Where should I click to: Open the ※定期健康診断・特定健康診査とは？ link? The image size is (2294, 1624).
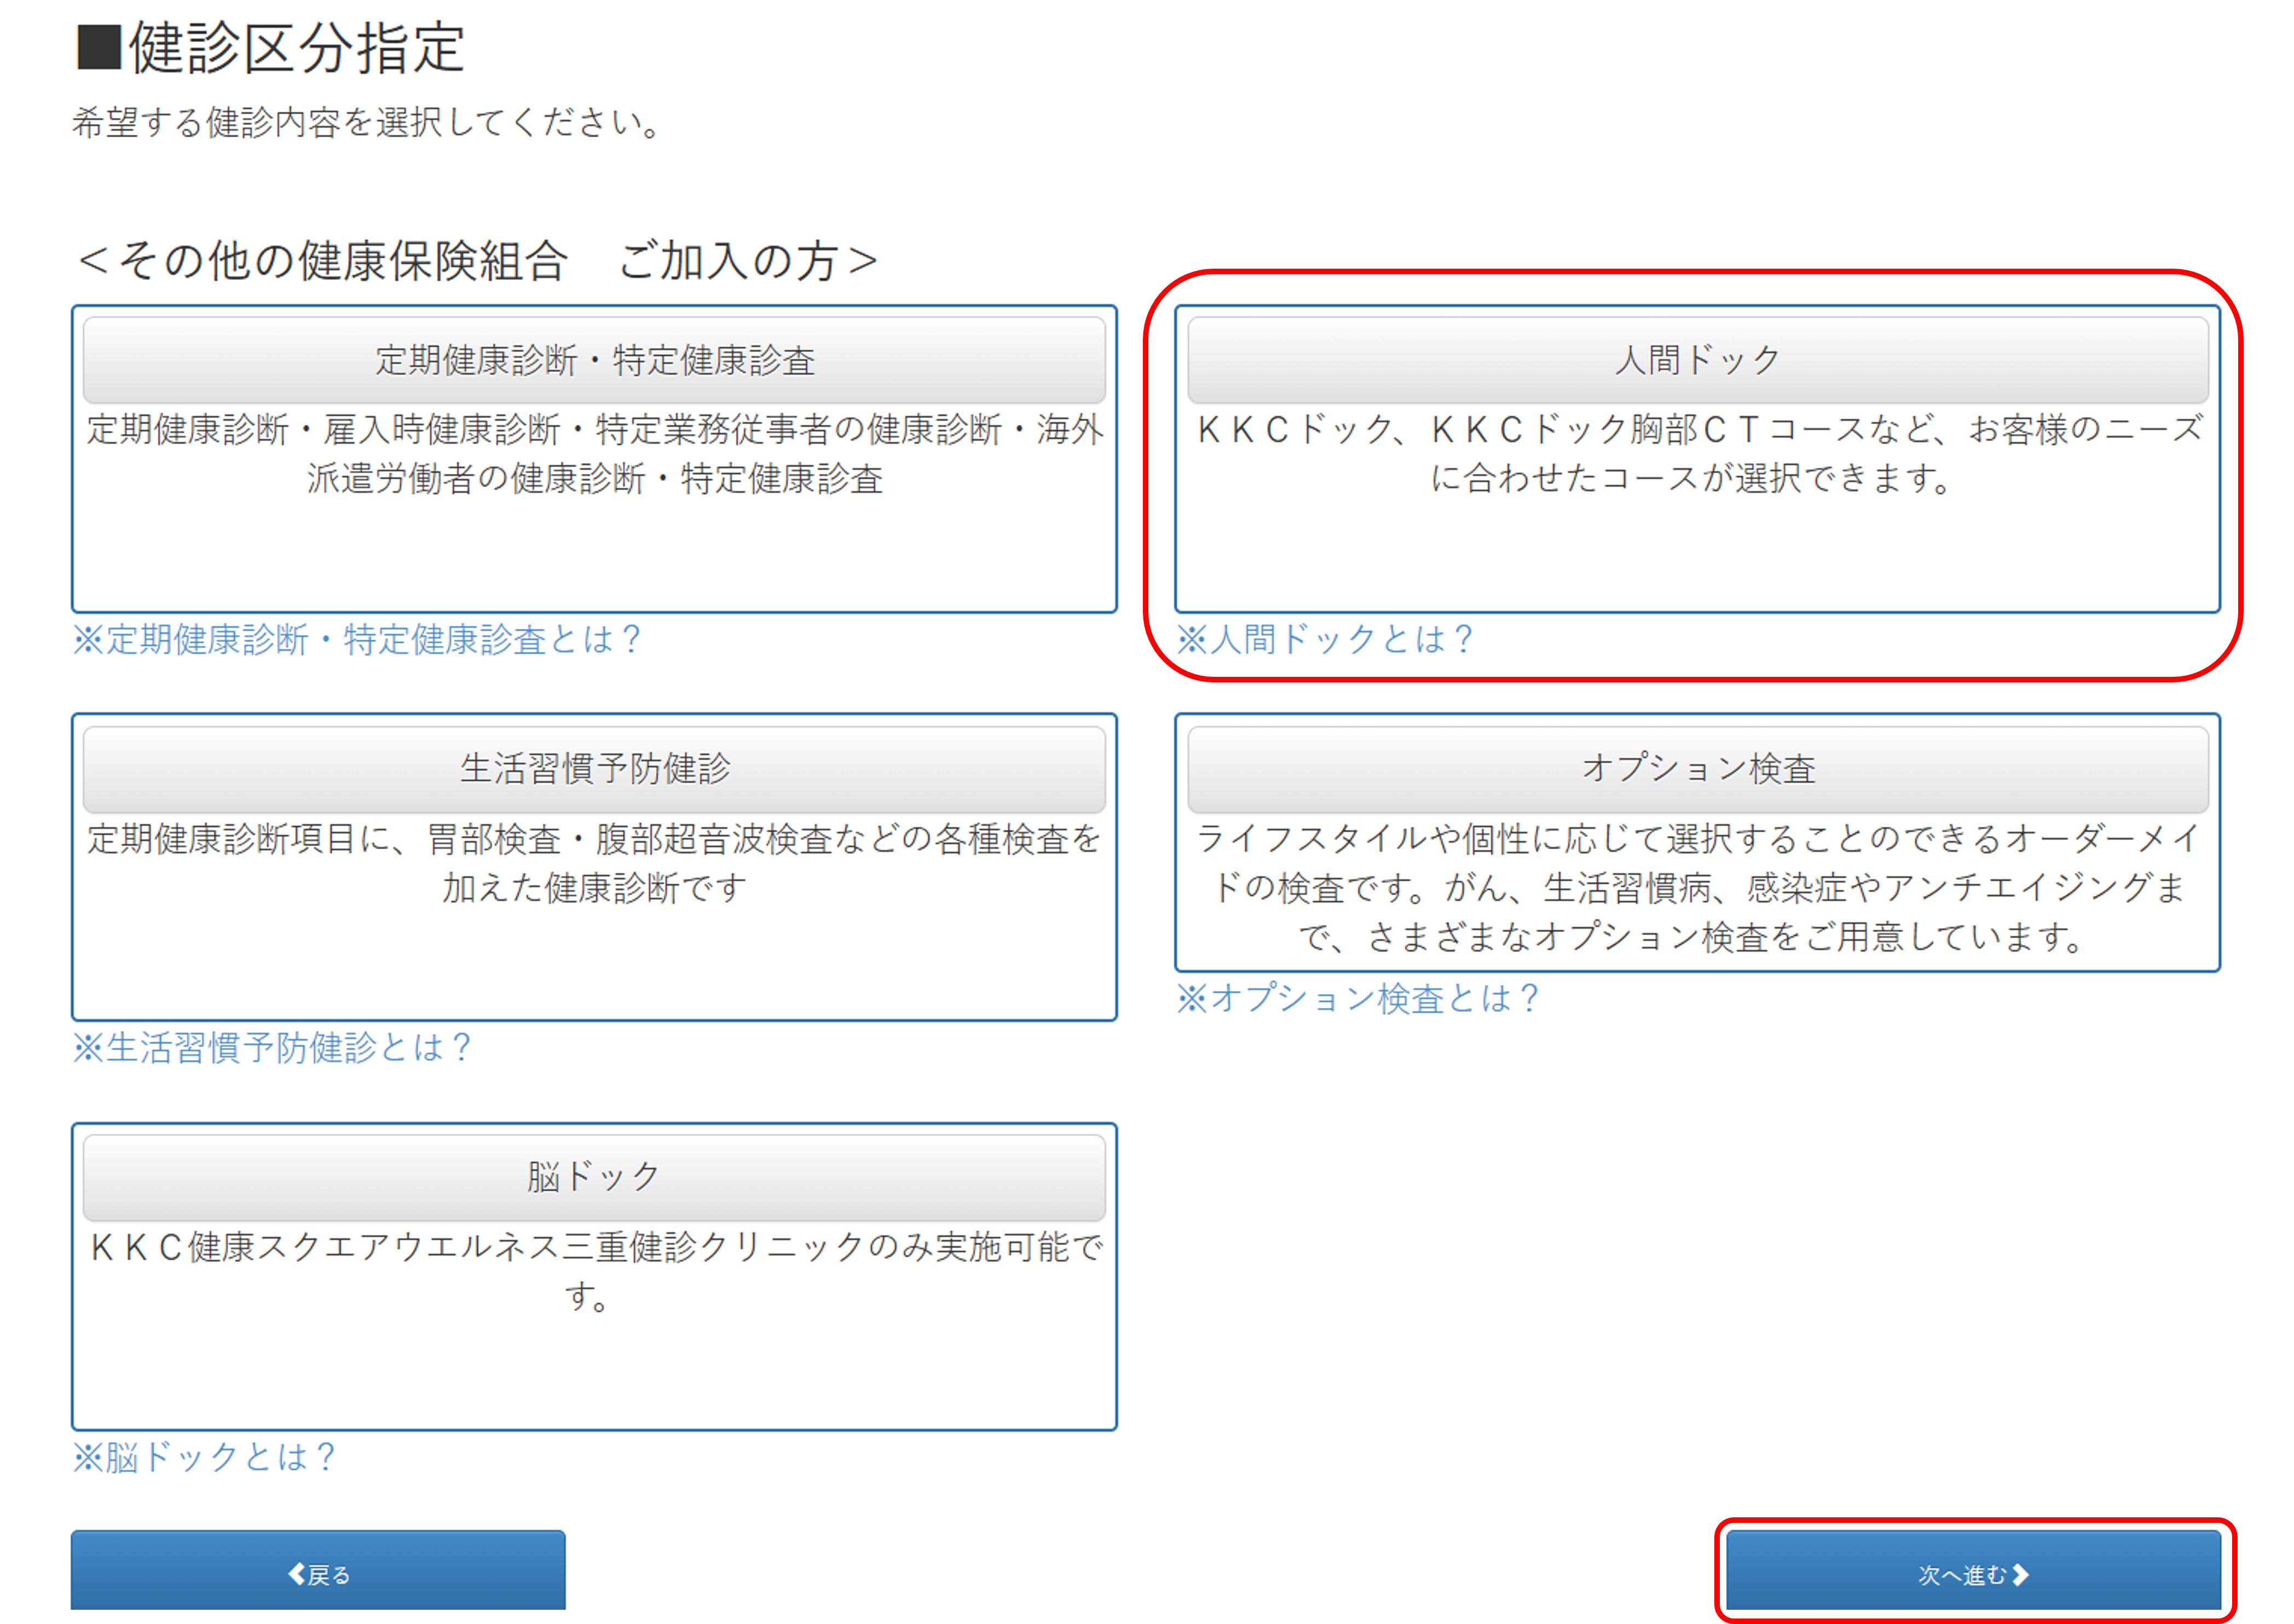[x=357, y=640]
